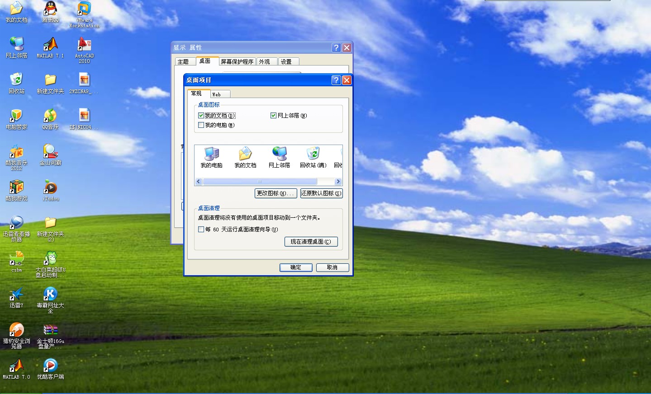The height and width of the screenshot is (394, 651).
Task: Select the 腾讯QQ desktop icon
Action: (50, 12)
